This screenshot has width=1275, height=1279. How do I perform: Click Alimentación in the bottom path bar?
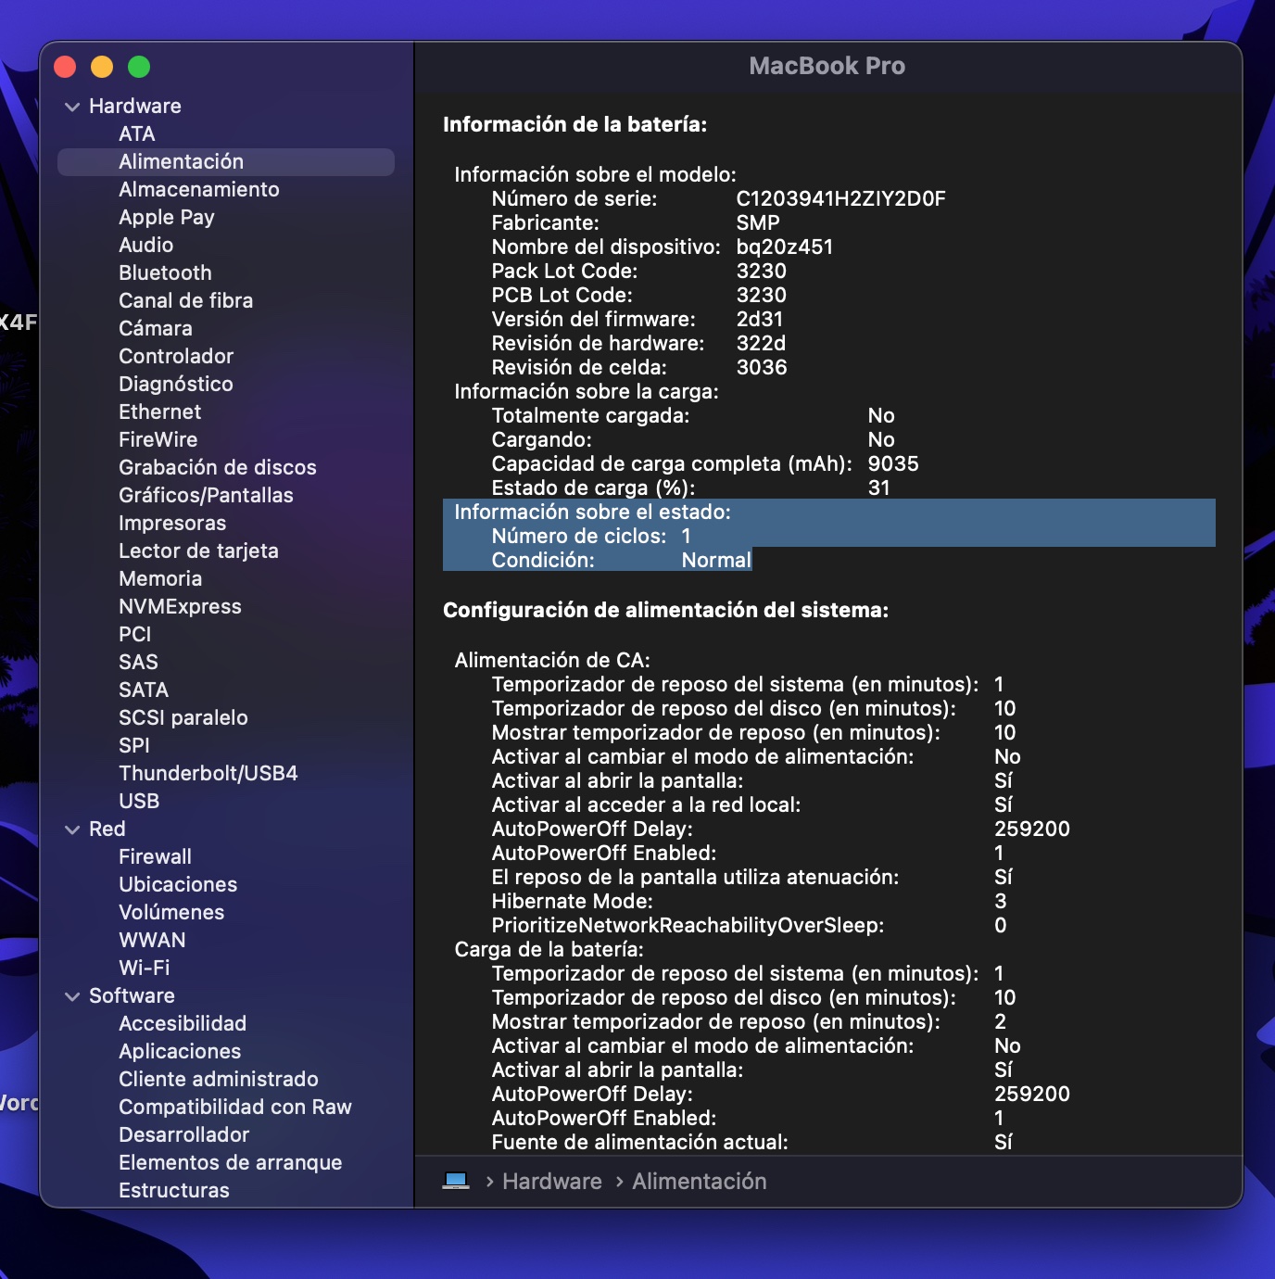(x=699, y=1181)
